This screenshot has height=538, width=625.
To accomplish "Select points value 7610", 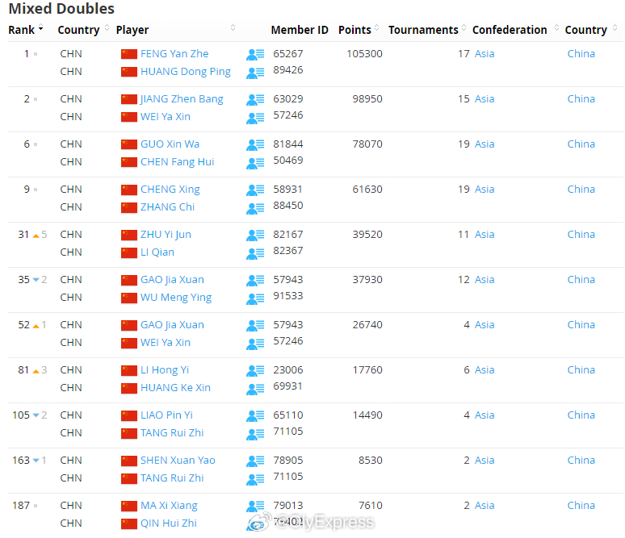I will click(x=371, y=506).
